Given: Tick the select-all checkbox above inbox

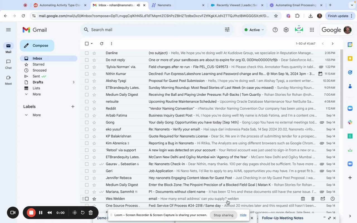Looking at the screenshot, I should [x=87, y=43].
